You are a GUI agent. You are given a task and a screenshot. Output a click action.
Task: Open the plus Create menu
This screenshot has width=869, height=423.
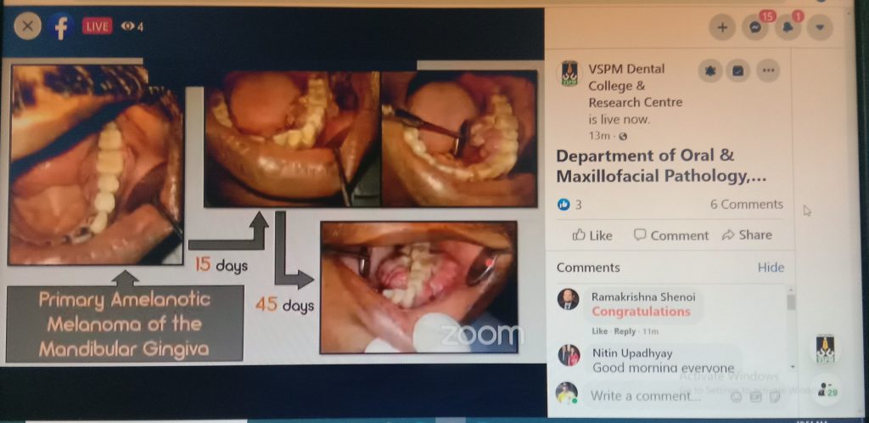[722, 27]
